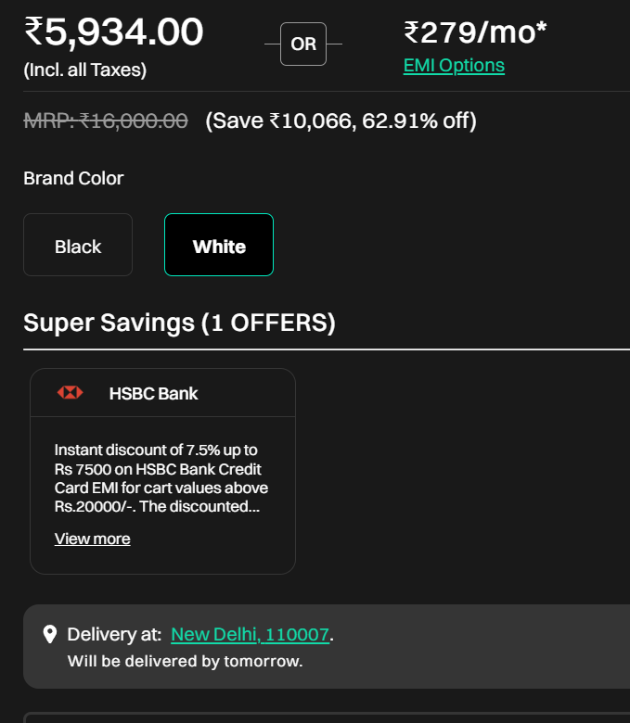Choose the White brand color option

219,246
